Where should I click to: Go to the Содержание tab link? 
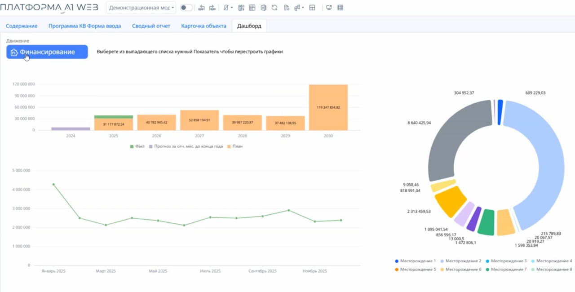pos(22,26)
